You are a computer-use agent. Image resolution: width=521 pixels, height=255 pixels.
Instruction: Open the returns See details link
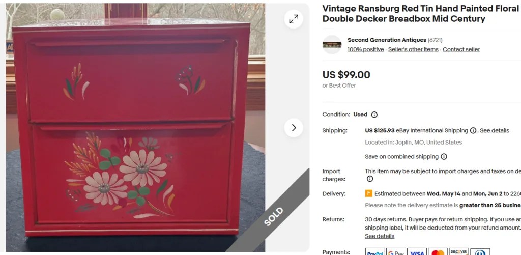[380, 236]
